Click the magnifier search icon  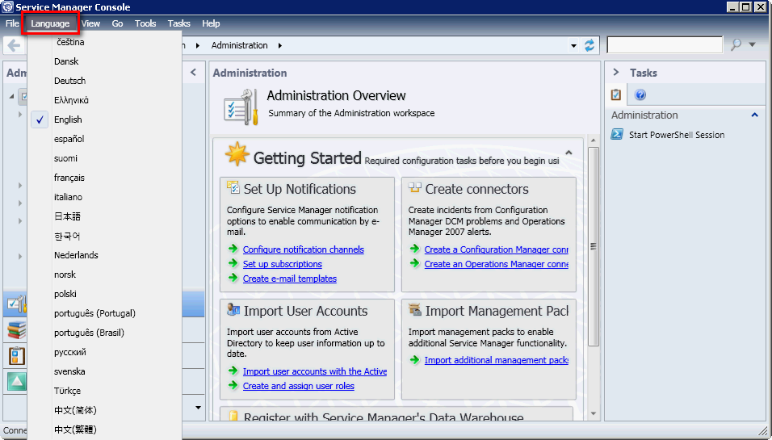[x=736, y=44]
